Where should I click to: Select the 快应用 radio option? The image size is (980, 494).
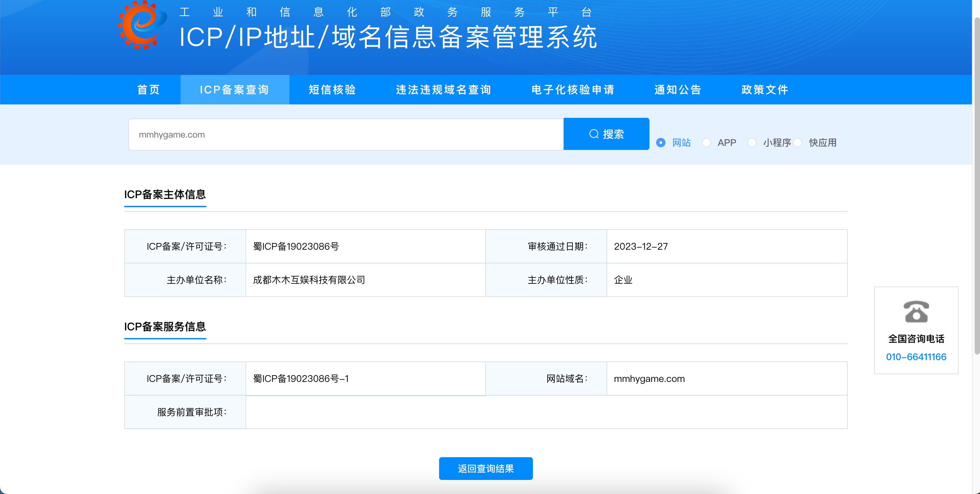click(797, 143)
